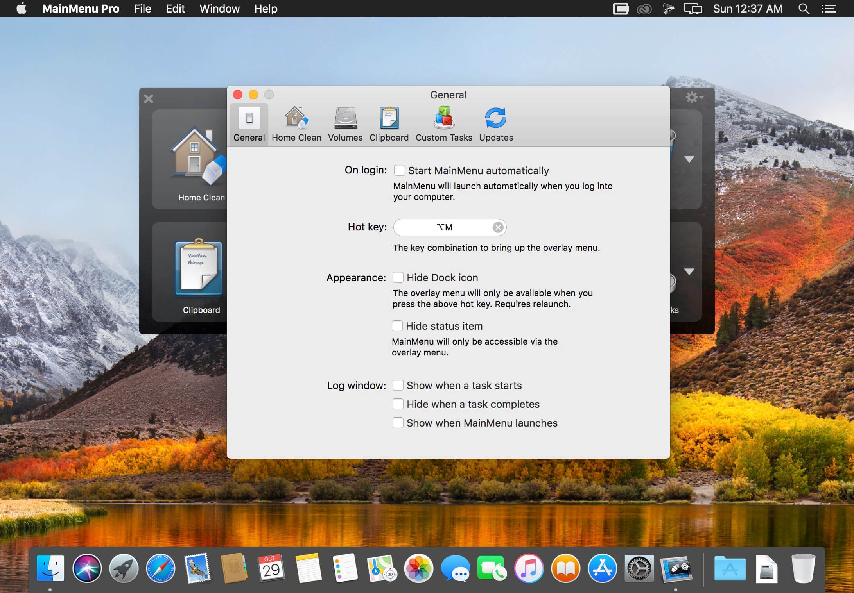This screenshot has width=854, height=593.
Task: Open the Help menu
Action: pos(266,9)
